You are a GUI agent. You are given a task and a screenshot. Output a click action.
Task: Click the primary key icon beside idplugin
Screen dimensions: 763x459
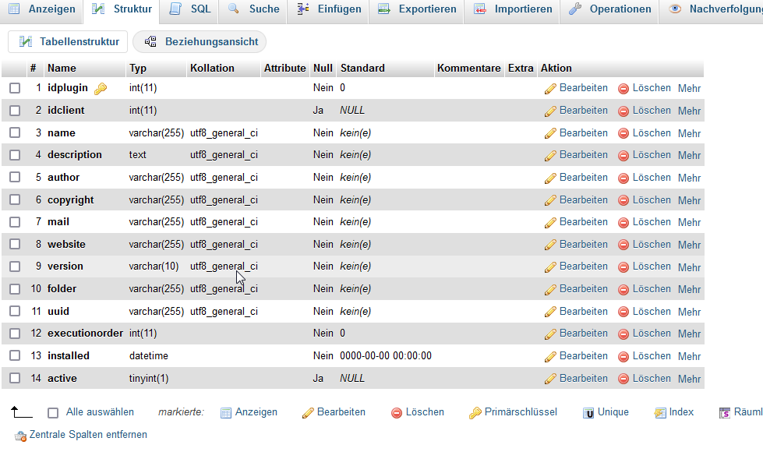[x=101, y=89]
